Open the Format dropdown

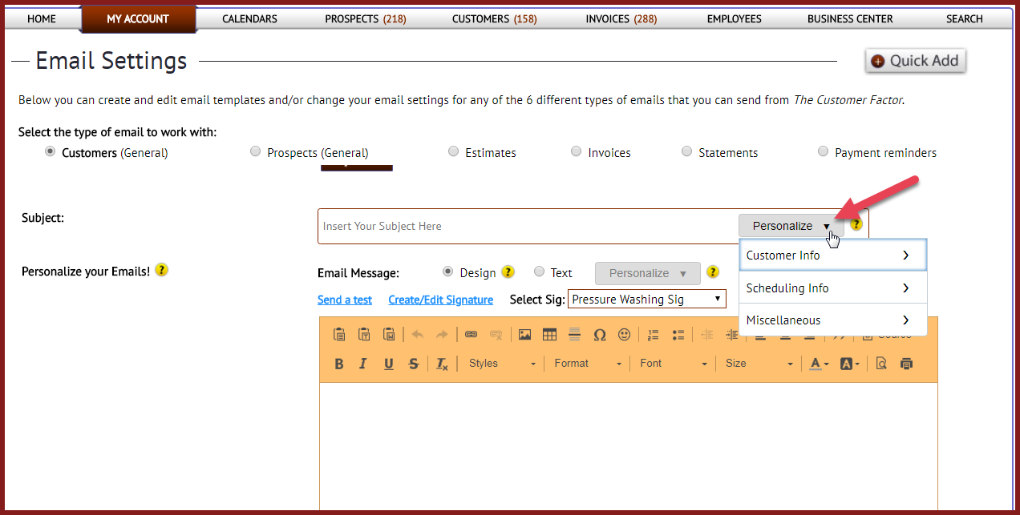588,364
